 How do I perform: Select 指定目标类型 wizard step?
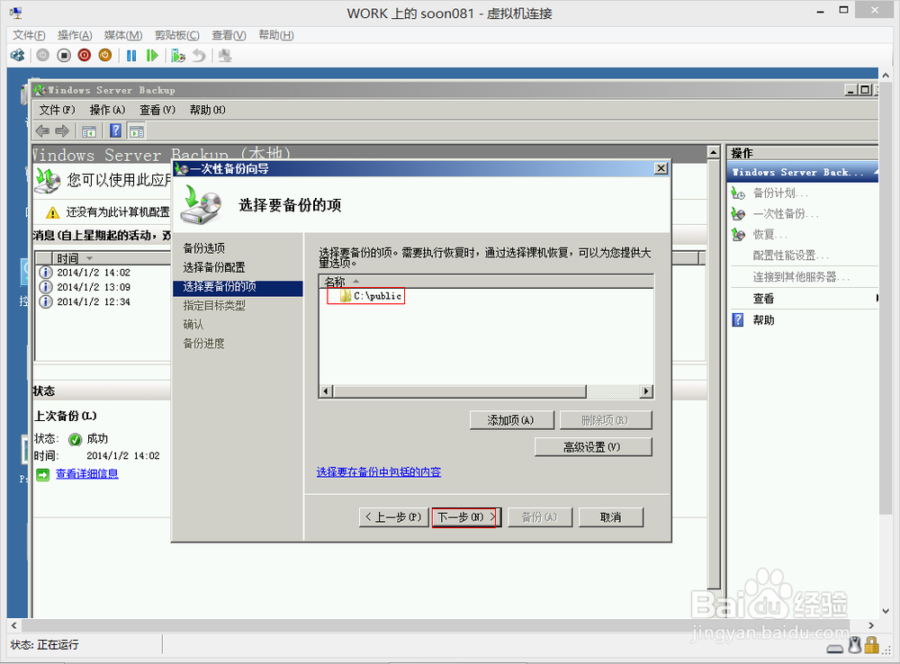tap(214, 305)
